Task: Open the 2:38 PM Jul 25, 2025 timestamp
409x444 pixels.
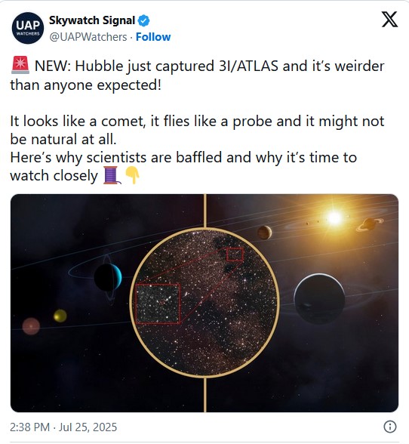Action: pos(63,427)
